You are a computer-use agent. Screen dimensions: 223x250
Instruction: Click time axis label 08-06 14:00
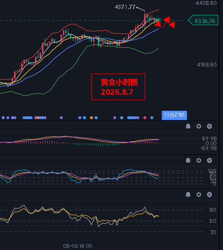[x=77, y=246]
